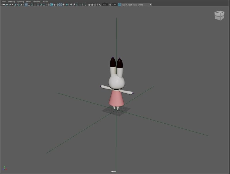Toggle the Field Chart display

pyautogui.click(x=38, y=5)
